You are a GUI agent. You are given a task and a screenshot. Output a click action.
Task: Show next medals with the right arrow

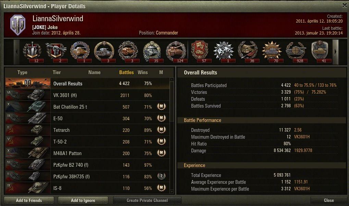click(x=335, y=52)
